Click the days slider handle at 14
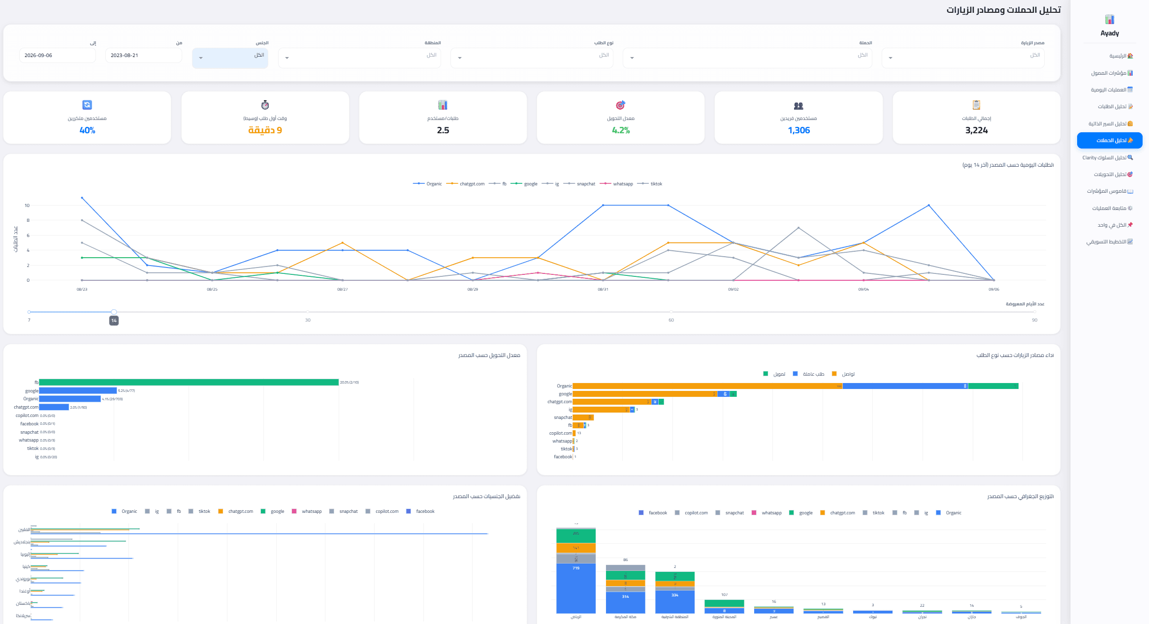 [114, 312]
